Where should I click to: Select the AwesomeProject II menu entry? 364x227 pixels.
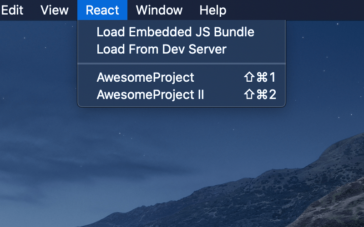(x=151, y=95)
